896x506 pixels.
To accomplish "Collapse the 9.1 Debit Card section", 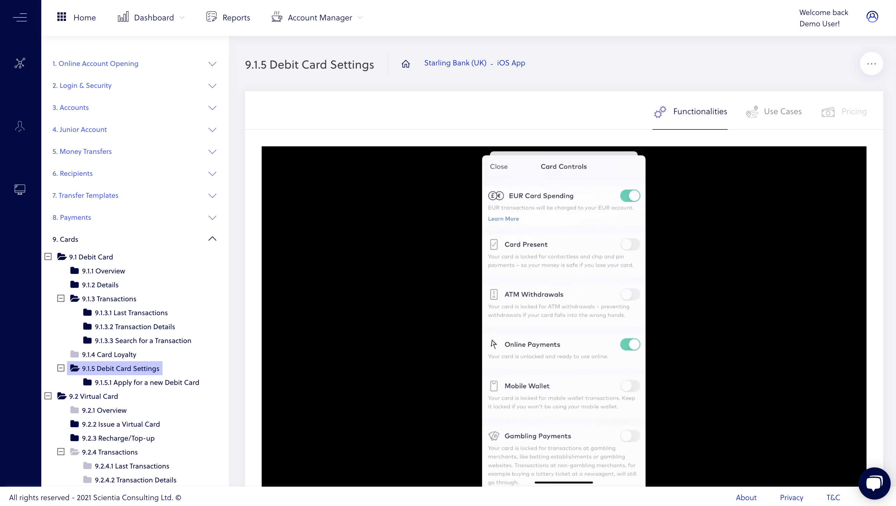I will click(48, 256).
